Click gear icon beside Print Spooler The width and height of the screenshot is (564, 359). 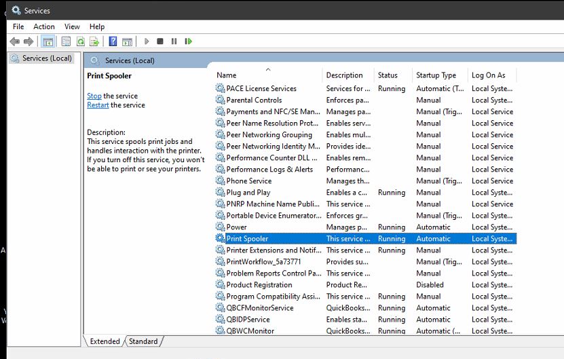tap(220, 238)
